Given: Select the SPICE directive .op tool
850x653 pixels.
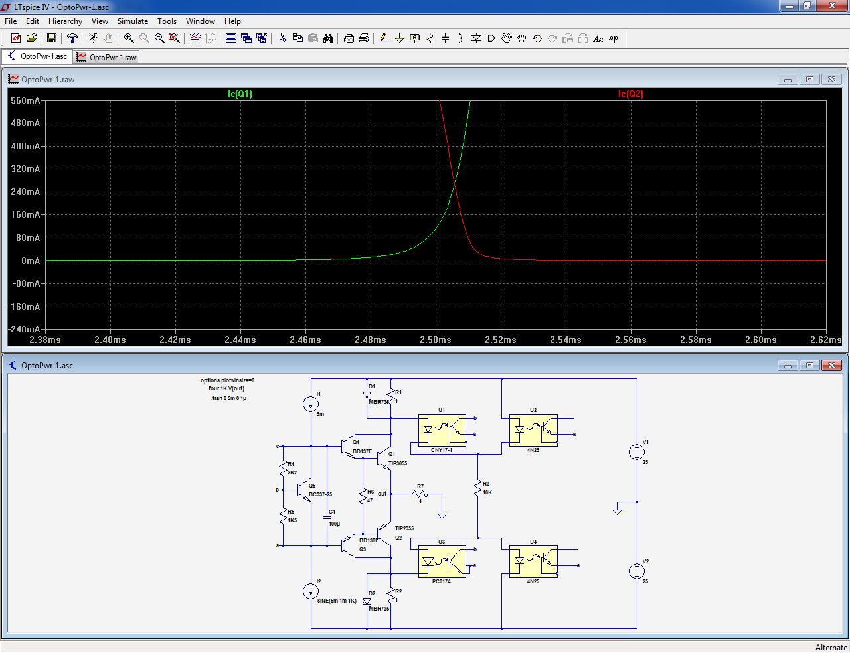Looking at the screenshot, I should [x=614, y=38].
